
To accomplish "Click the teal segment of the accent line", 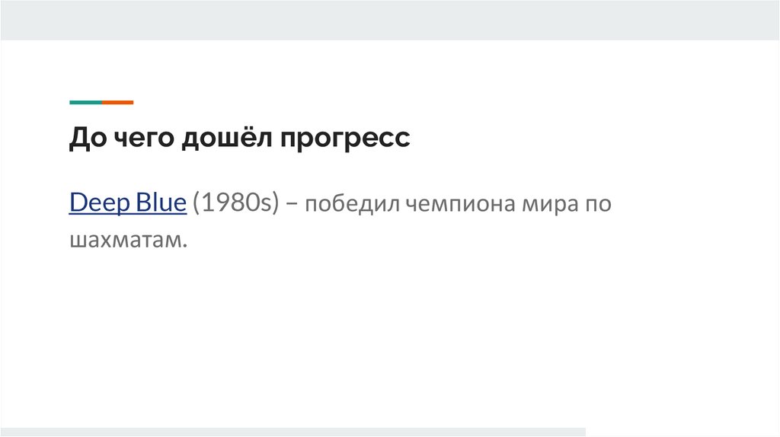I will tap(85, 102).
